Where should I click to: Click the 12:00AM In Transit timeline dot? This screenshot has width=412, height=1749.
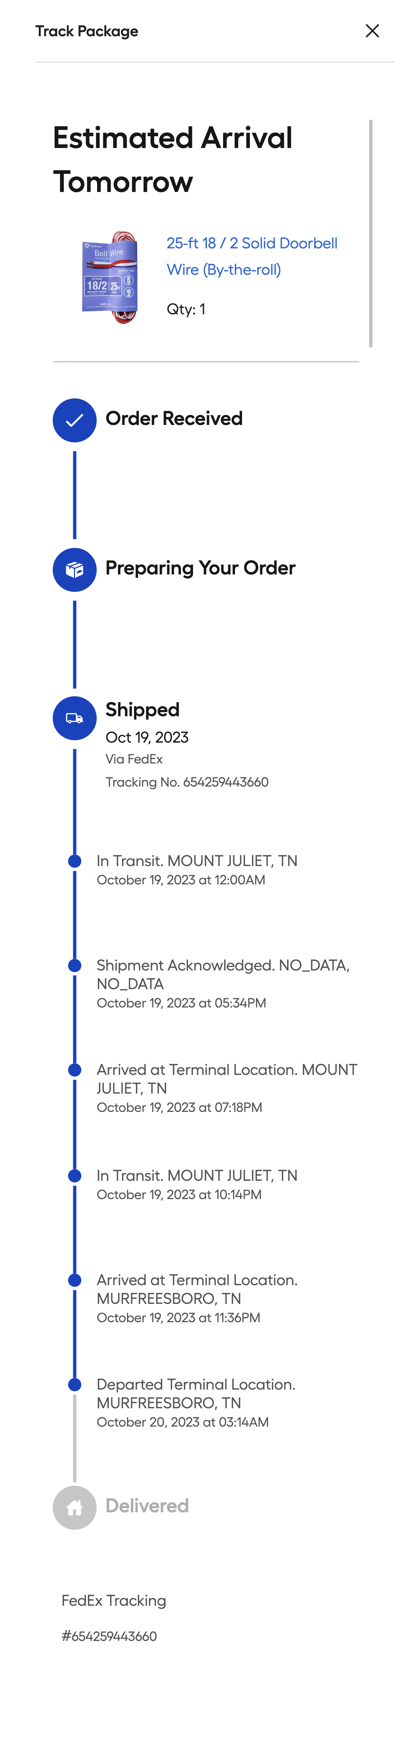(75, 861)
